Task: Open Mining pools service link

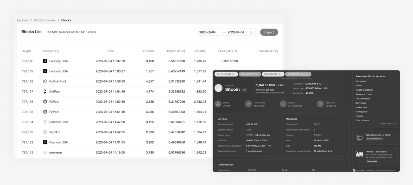Action: point(362,112)
